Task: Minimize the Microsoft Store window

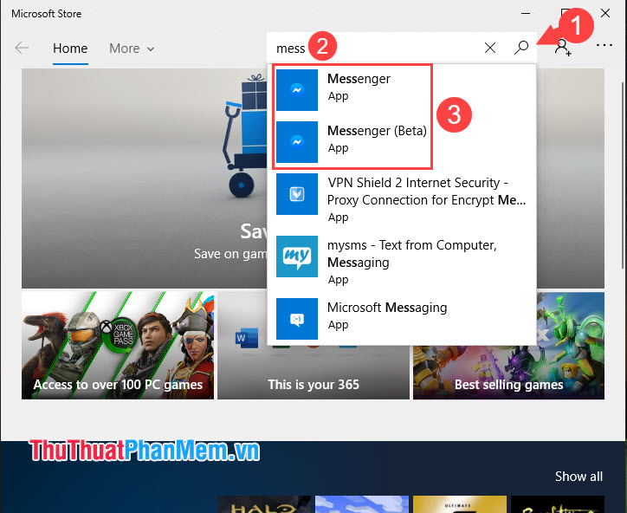Action: click(526, 13)
